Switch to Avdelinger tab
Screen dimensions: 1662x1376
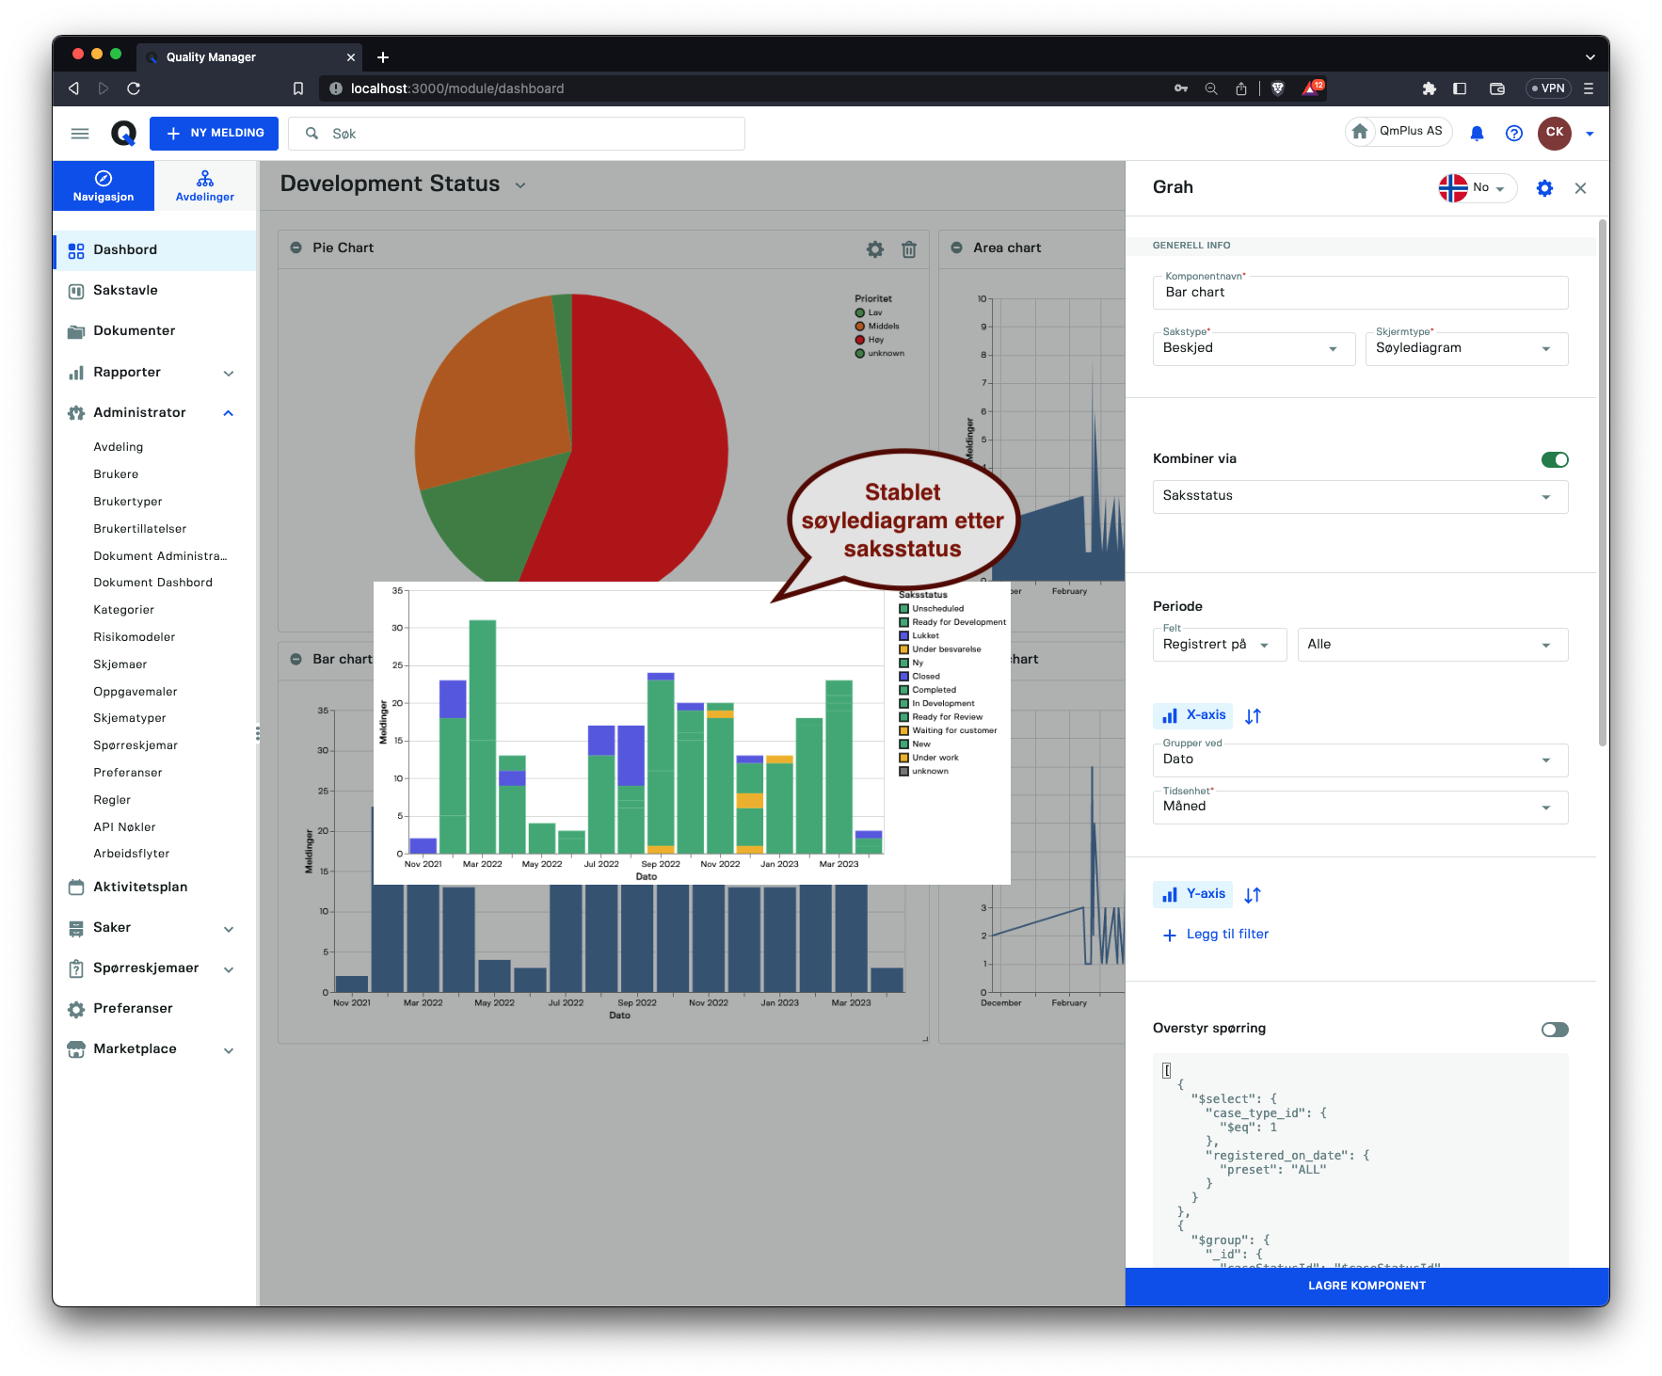click(205, 185)
